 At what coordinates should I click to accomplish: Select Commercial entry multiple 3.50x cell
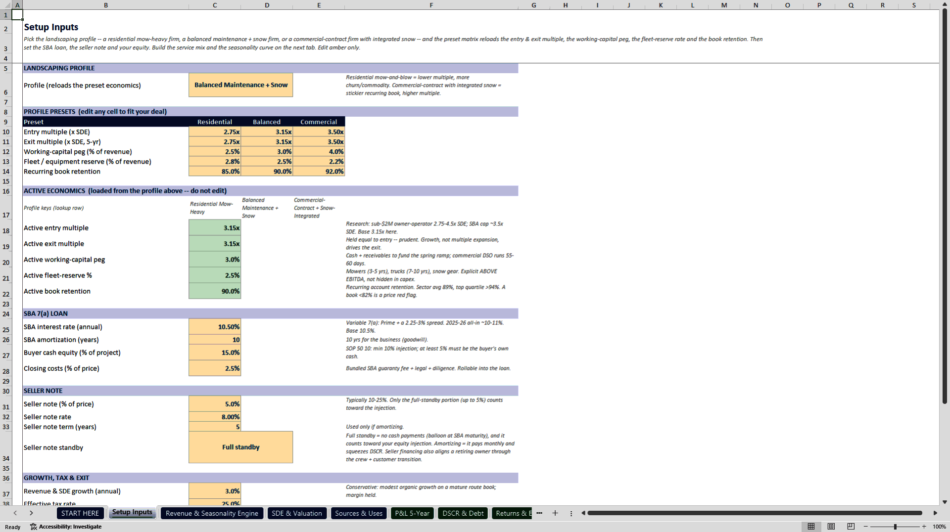pyautogui.click(x=319, y=132)
